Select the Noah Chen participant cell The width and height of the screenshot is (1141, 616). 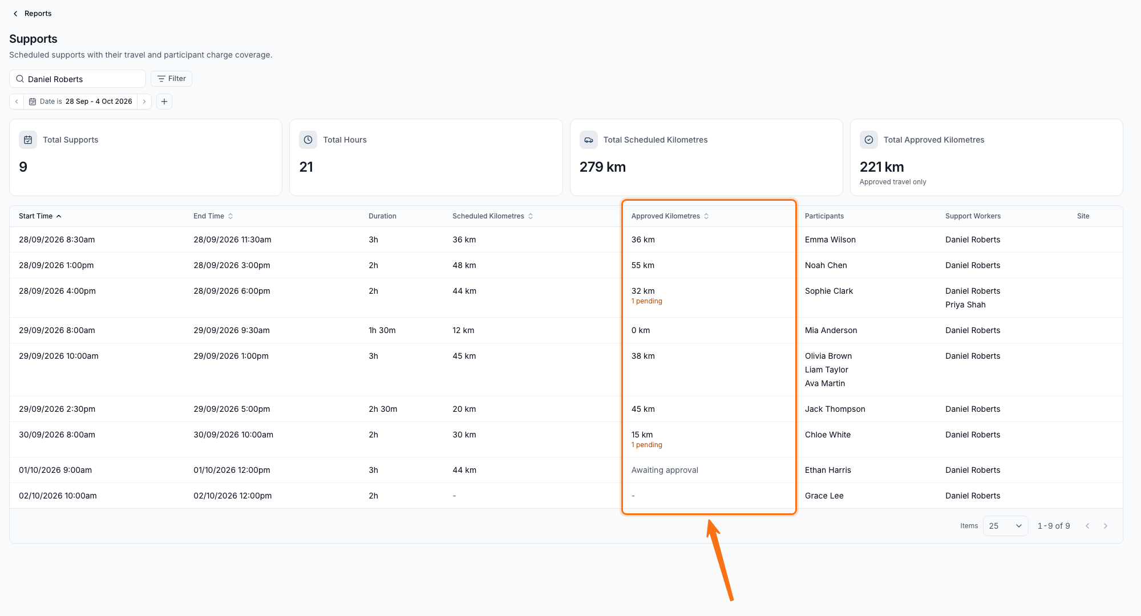pos(826,265)
